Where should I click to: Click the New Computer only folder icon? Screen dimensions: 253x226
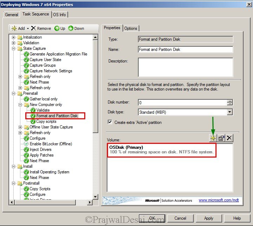[x=26, y=105]
